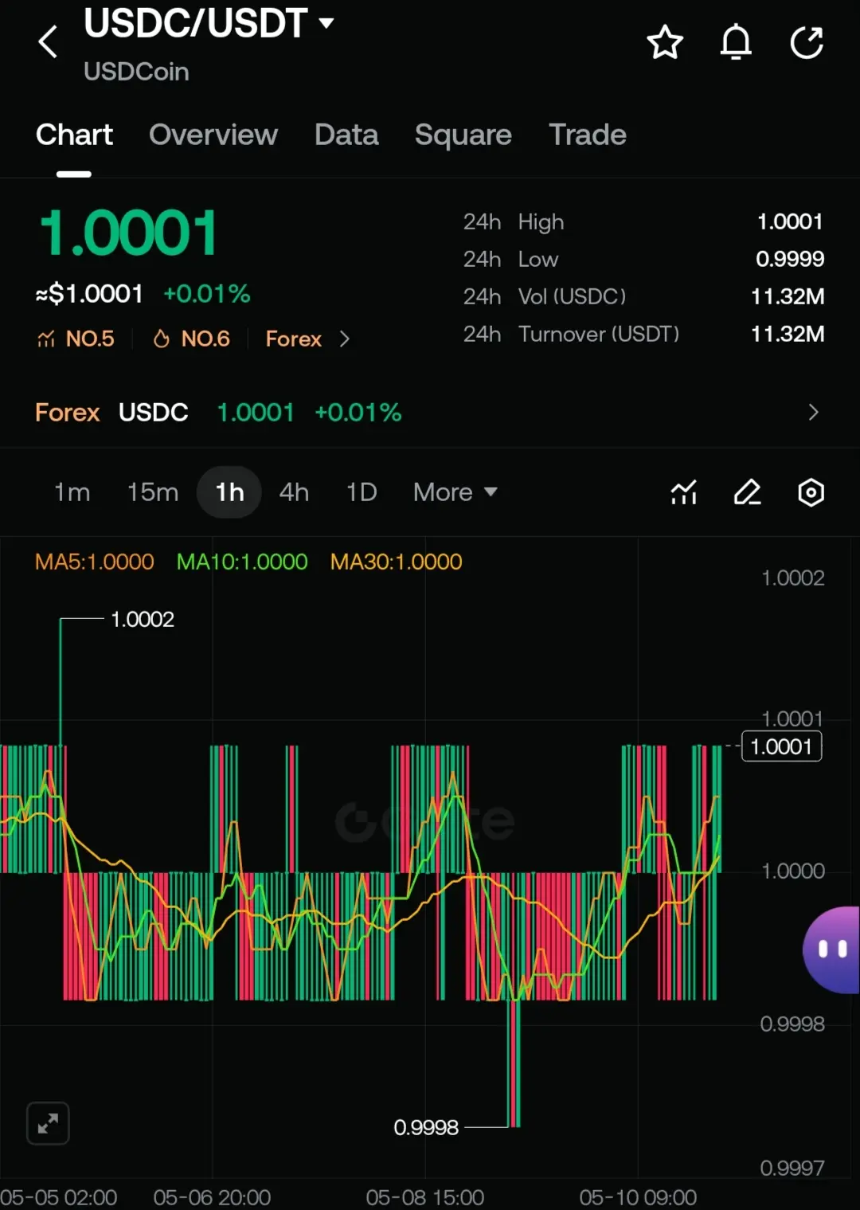The width and height of the screenshot is (860, 1210).
Task: Switch to the Trade tab
Action: [x=588, y=135]
